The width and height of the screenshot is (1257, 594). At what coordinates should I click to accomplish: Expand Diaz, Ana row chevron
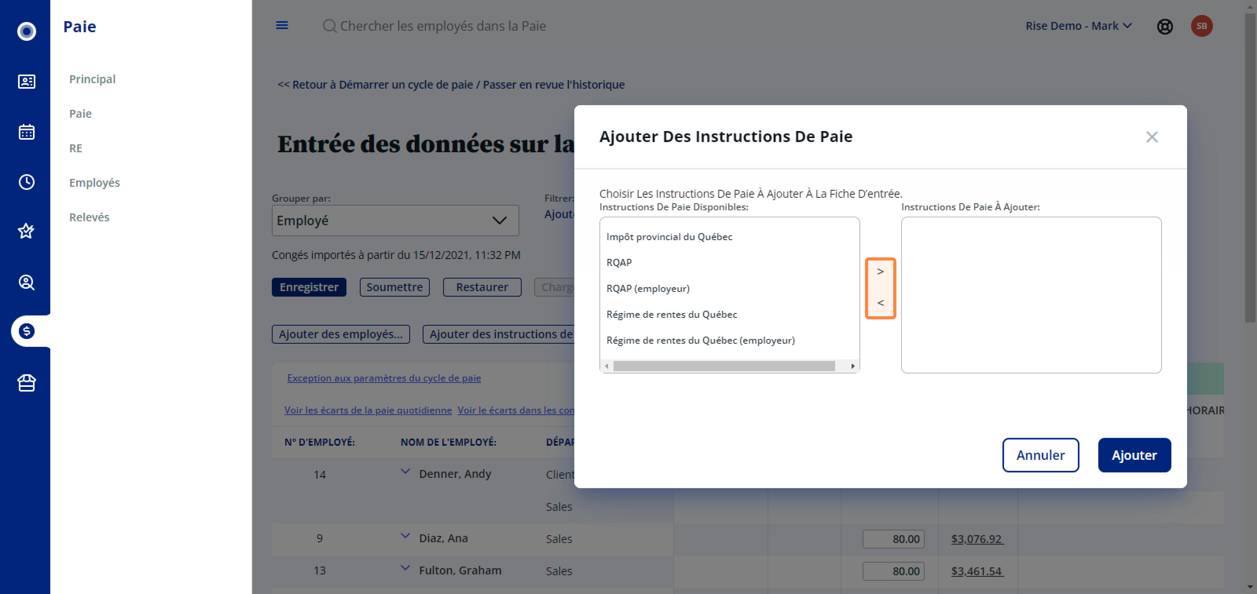click(405, 536)
